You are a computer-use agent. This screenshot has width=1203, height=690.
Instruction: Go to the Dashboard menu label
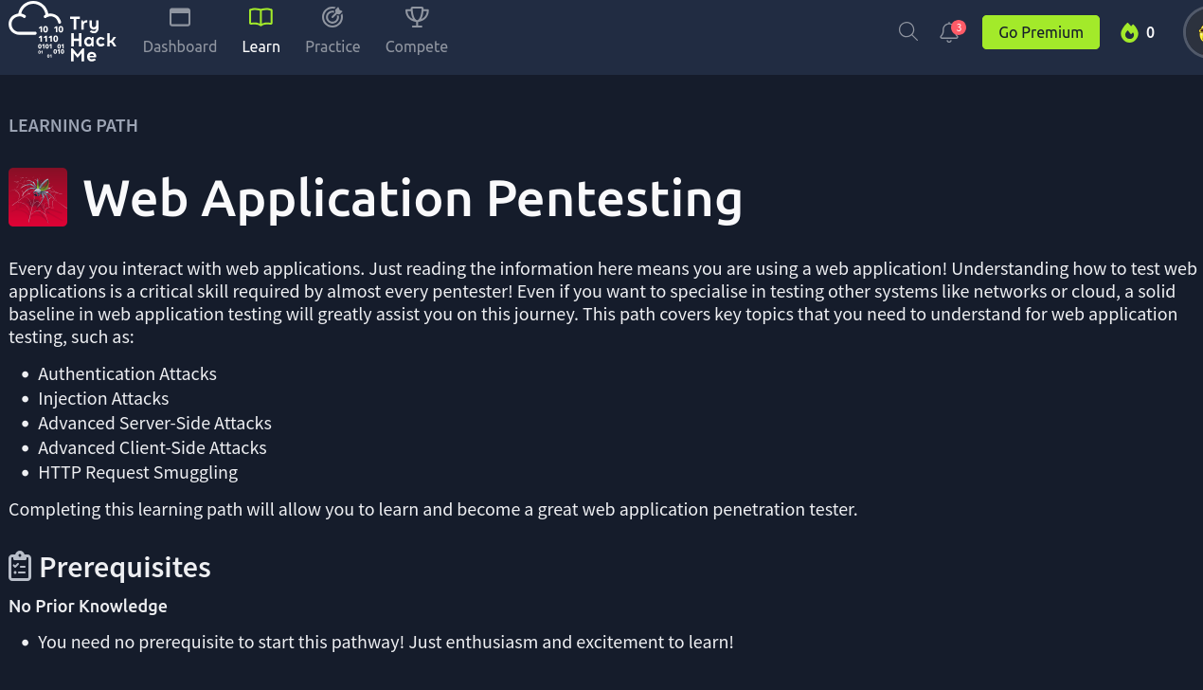tap(180, 46)
